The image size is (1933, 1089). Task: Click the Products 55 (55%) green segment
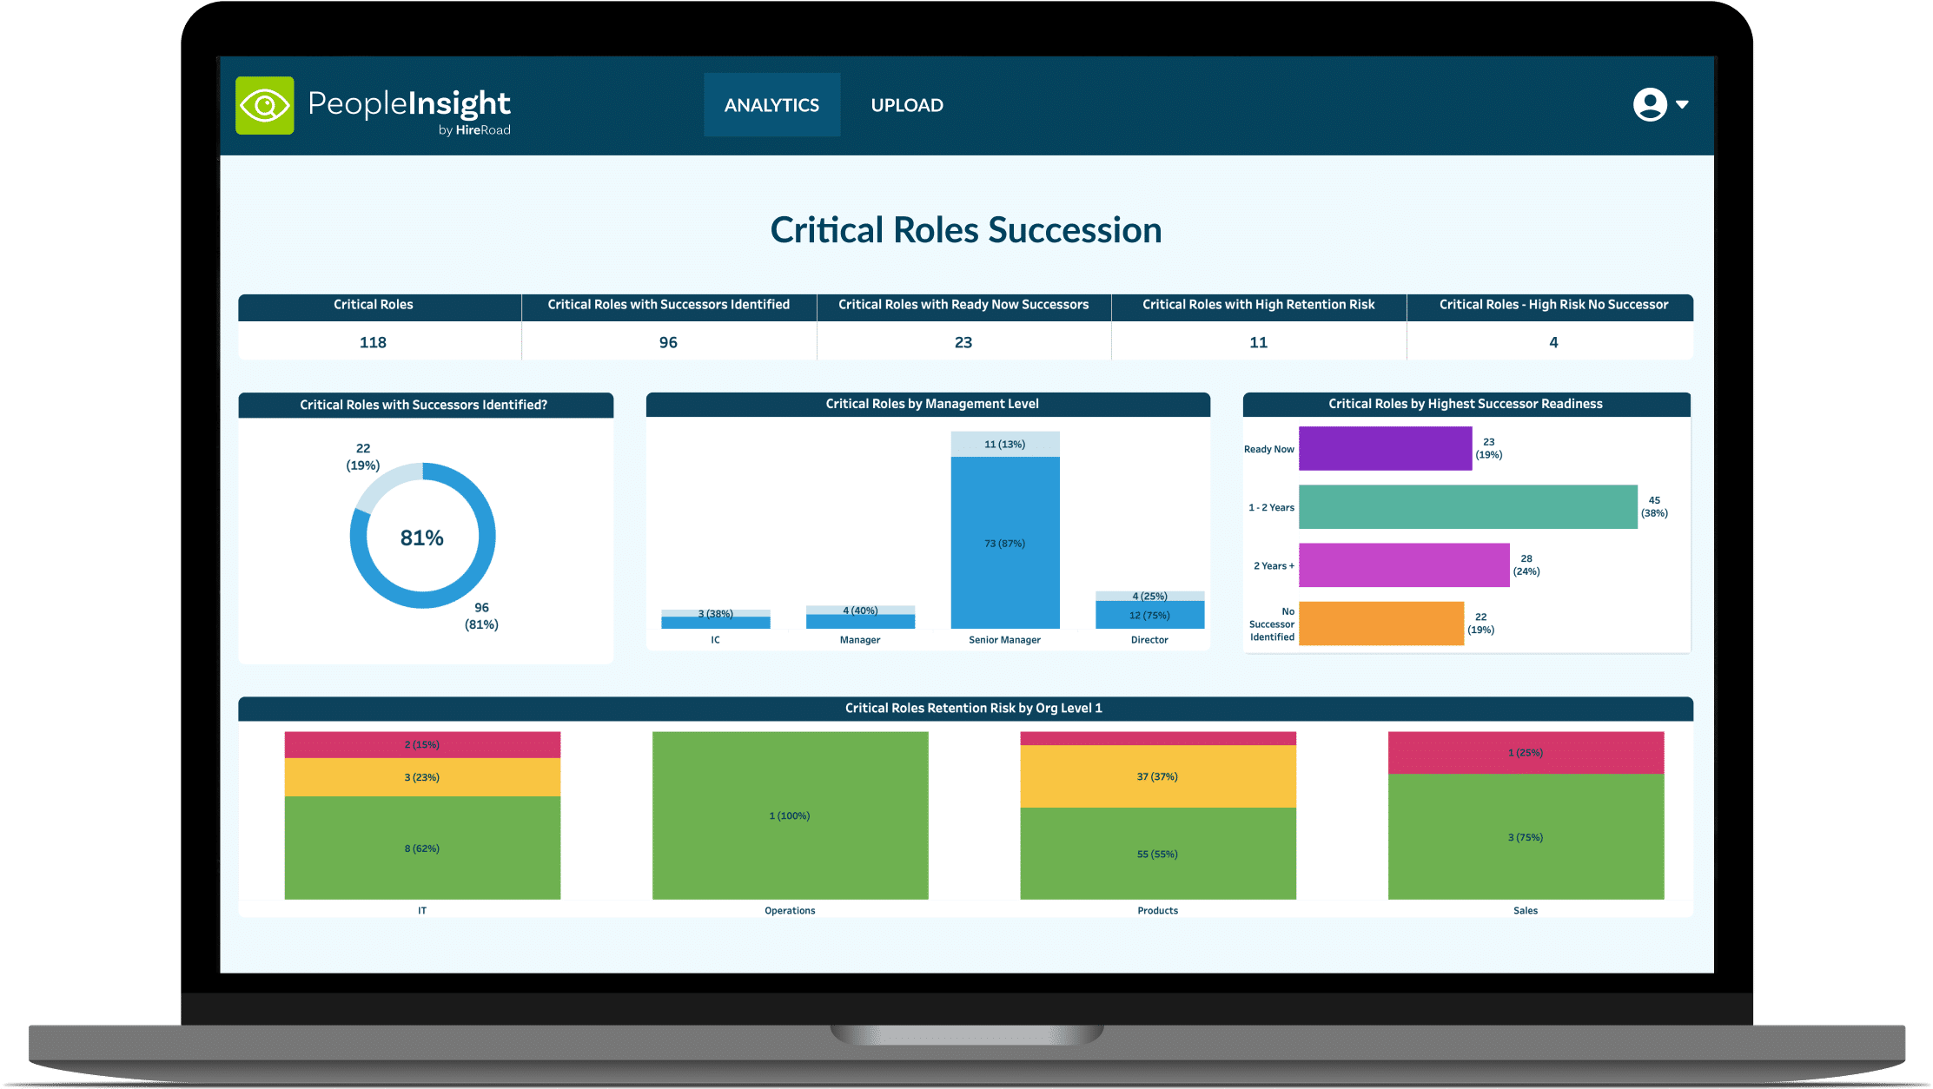[x=1157, y=854]
